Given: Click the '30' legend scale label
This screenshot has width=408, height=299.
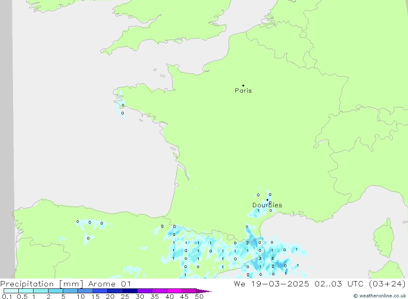Looking at the screenshot, I should [140, 297].
